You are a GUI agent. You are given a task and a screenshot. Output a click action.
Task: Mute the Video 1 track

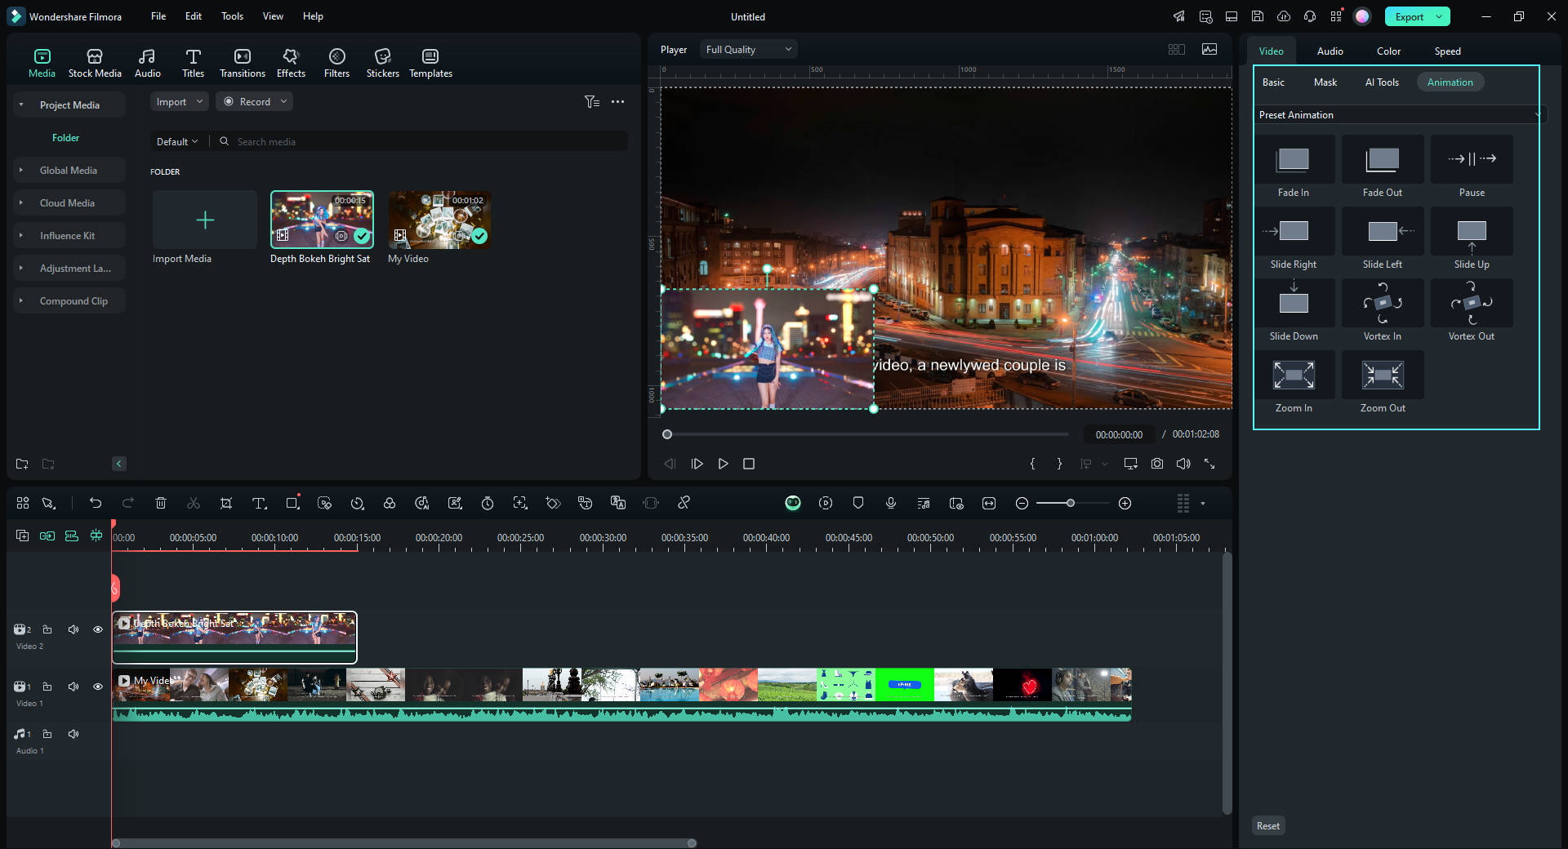73,687
